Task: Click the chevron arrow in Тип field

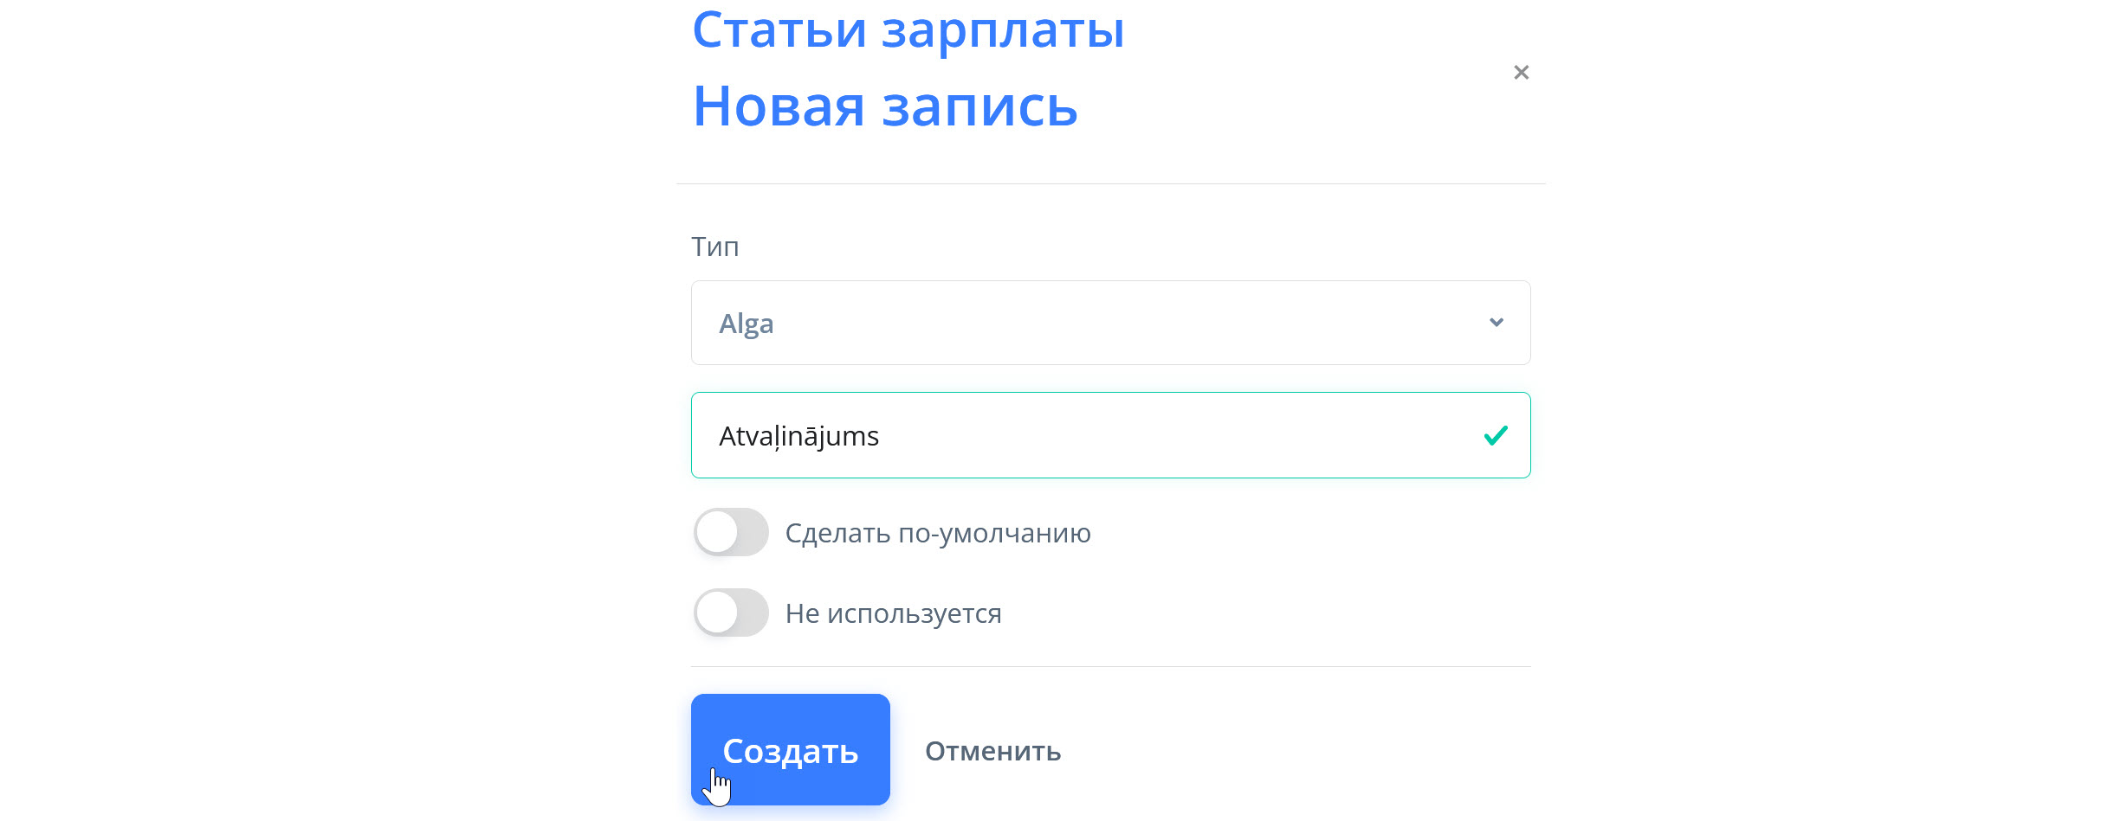Action: 1496,323
